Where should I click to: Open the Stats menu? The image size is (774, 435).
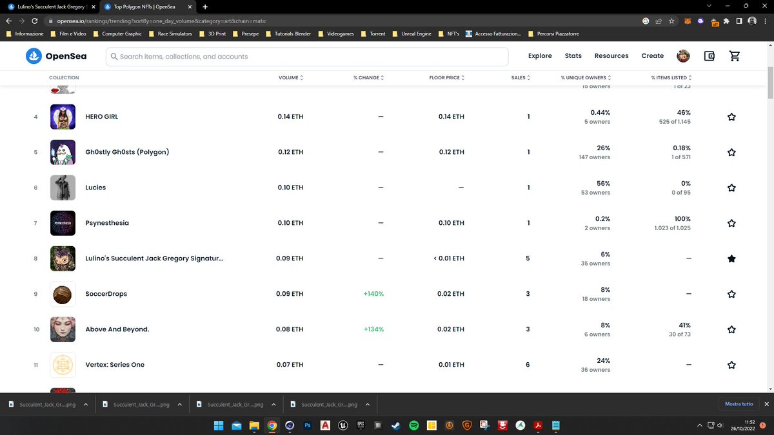pos(573,56)
